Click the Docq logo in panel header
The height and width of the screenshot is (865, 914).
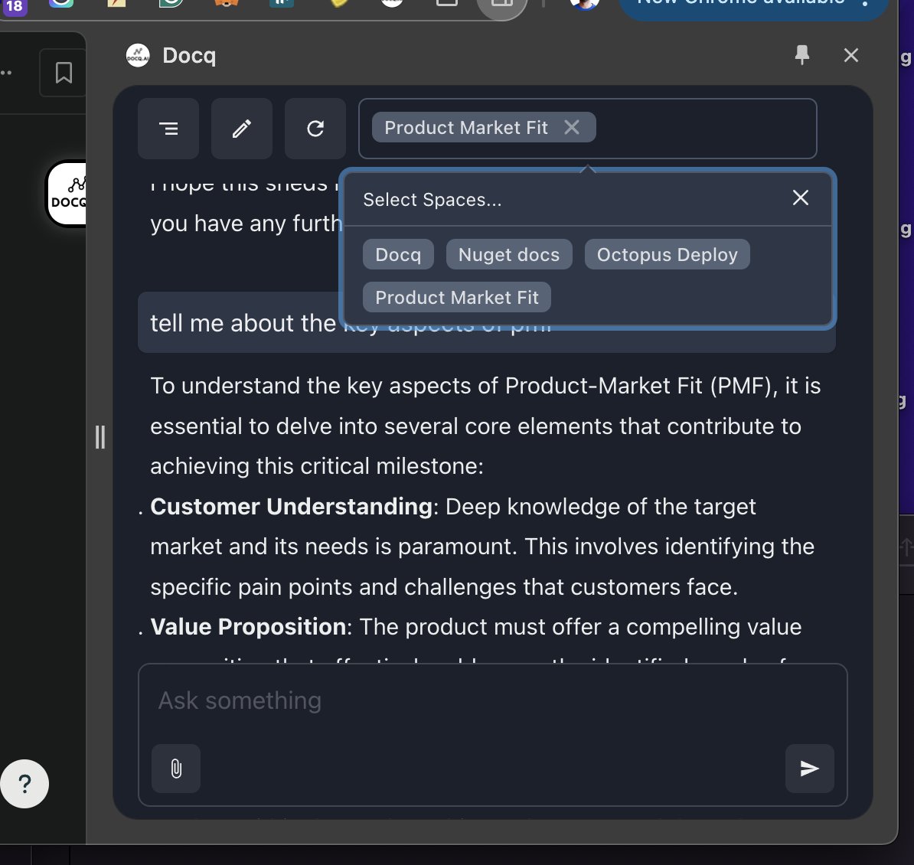pos(138,55)
